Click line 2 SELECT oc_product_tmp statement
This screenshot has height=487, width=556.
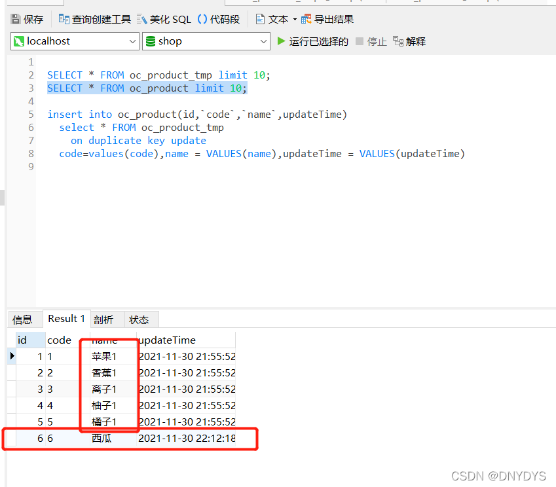pyautogui.click(x=158, y=75)
